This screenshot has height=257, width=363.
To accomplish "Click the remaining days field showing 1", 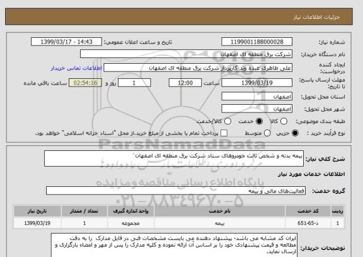I will 134,83.
